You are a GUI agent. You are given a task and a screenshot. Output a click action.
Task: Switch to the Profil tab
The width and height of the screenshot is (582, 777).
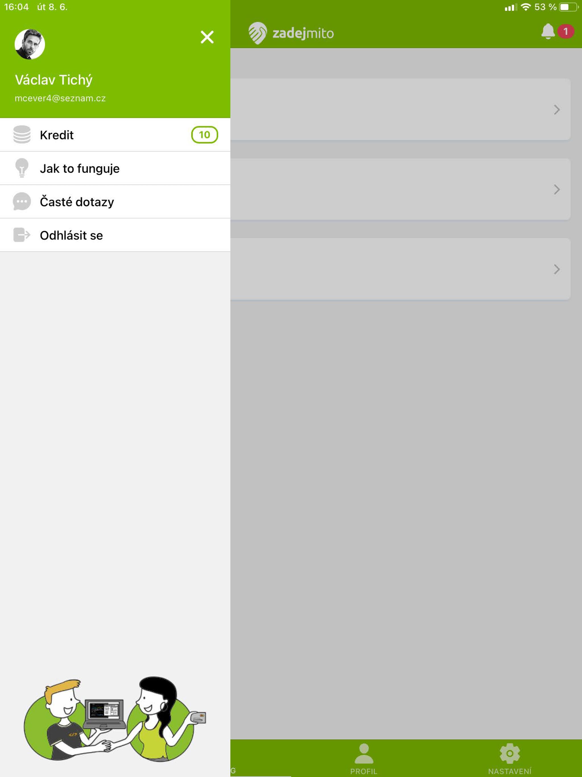tap(364, 759)
